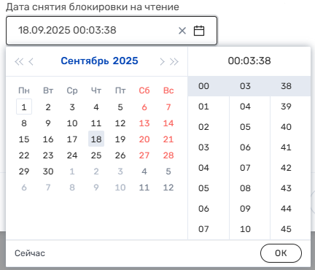Image resolution: width=315 pixels, height=270 pixels.
Task: Select September 30 date
Action: coord(48,171)
